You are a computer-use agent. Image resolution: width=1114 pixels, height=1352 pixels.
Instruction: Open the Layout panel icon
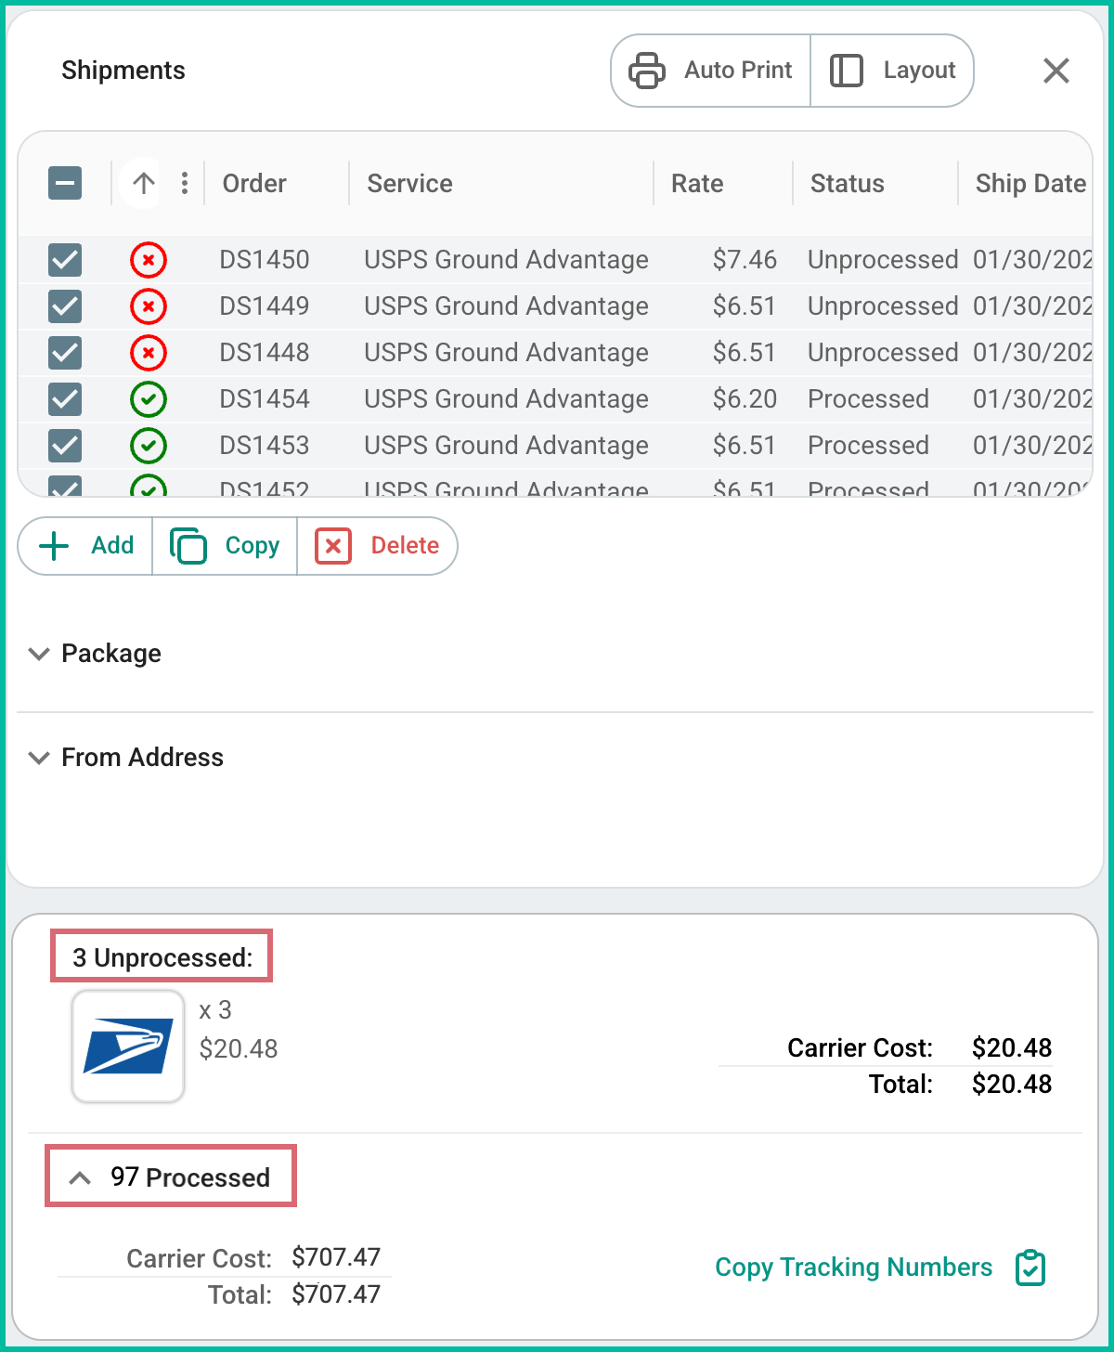coord(846,70)
